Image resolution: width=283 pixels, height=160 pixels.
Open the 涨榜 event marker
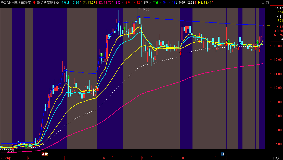point(45,154)
